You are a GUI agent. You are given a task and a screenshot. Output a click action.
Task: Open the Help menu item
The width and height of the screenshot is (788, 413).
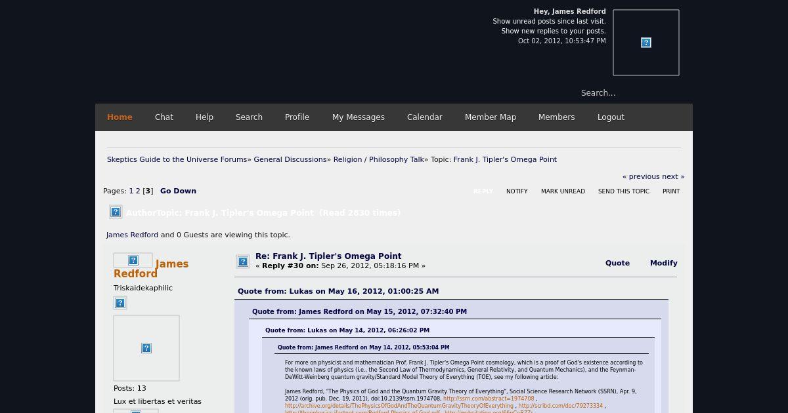point(204,117)
